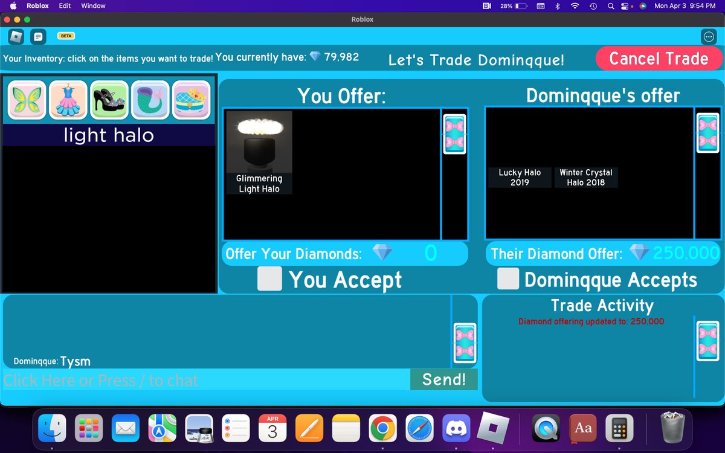Screen dimensions: 725x453
Task: Select the high heels inventory category
Action: 109,100
